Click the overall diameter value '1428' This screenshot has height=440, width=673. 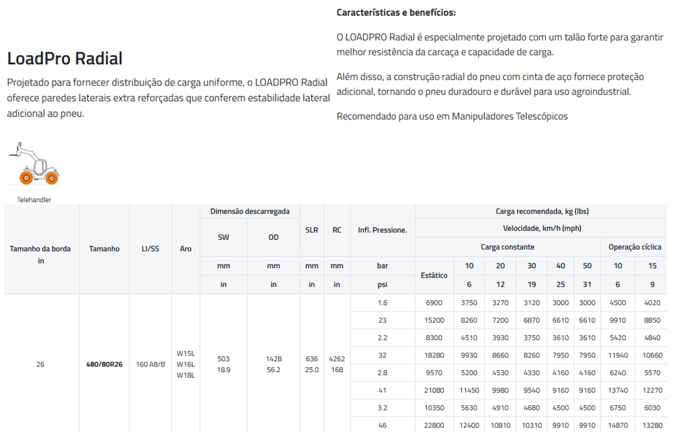point(274,359)
